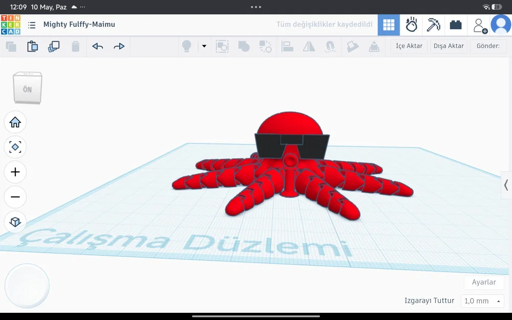Fit all shapes in view
Image resolution: width=512 pixels, height=320 pixels.
click(x=15, y=147)
